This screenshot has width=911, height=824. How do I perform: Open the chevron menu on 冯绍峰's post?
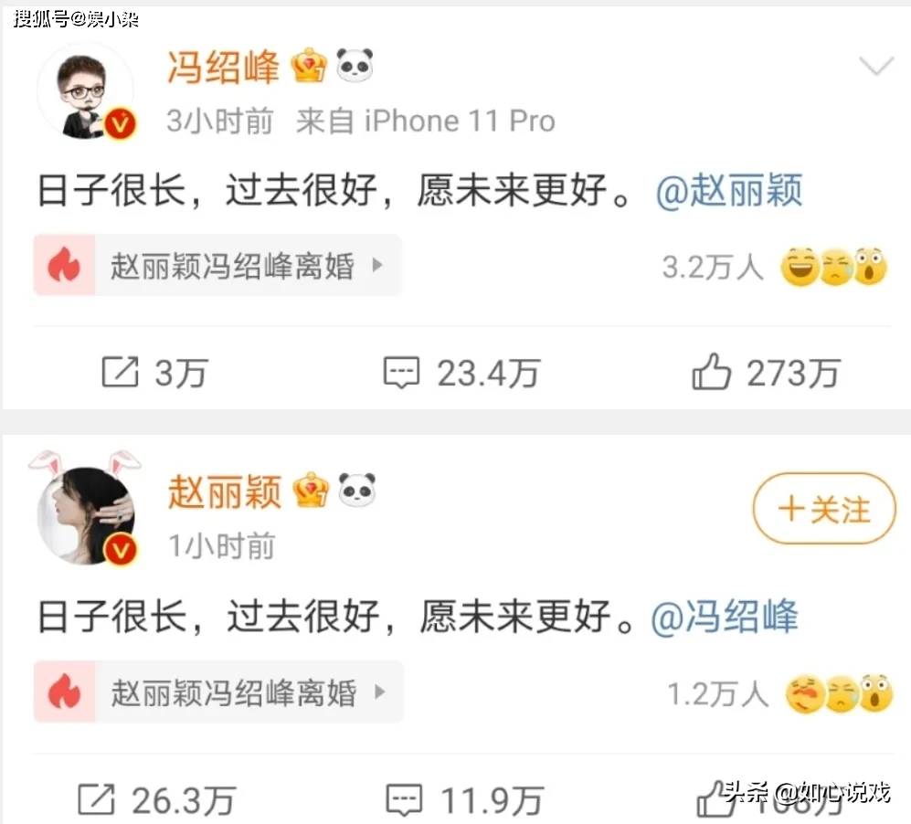coord(876,66)
